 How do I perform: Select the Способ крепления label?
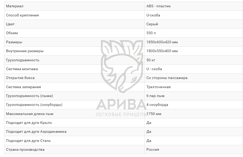22,15
